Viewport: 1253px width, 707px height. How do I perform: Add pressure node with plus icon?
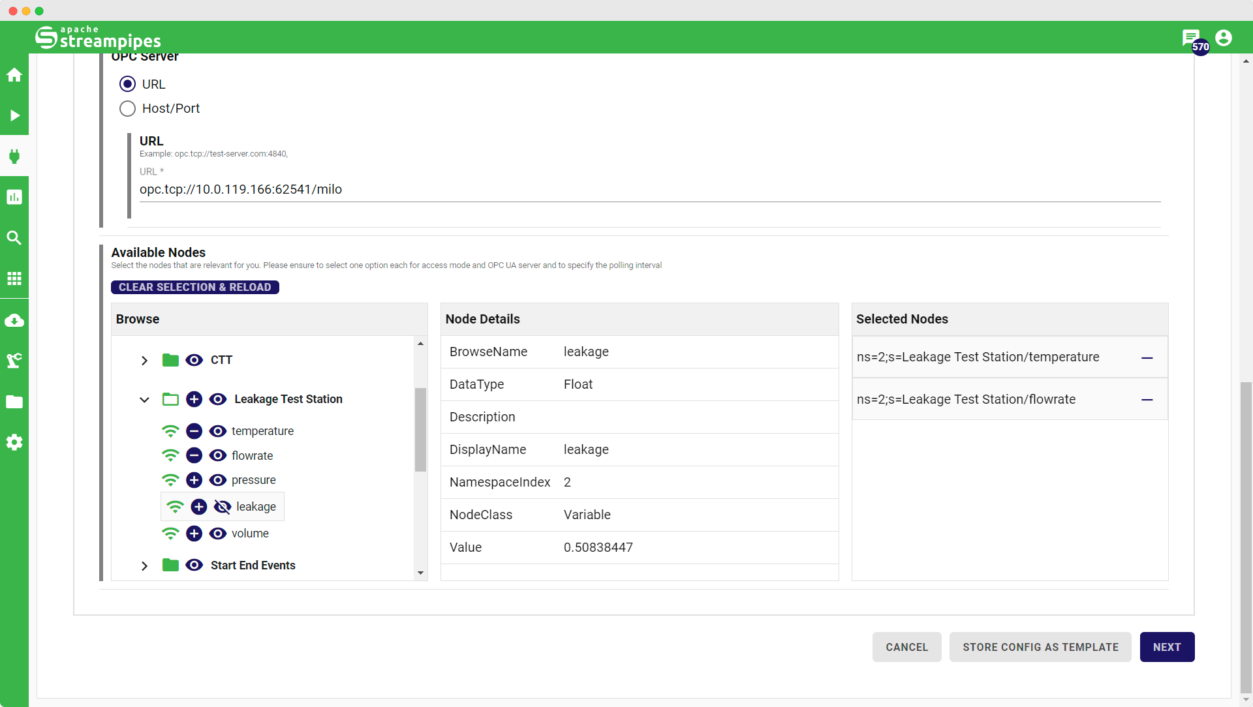pos(194,480)
